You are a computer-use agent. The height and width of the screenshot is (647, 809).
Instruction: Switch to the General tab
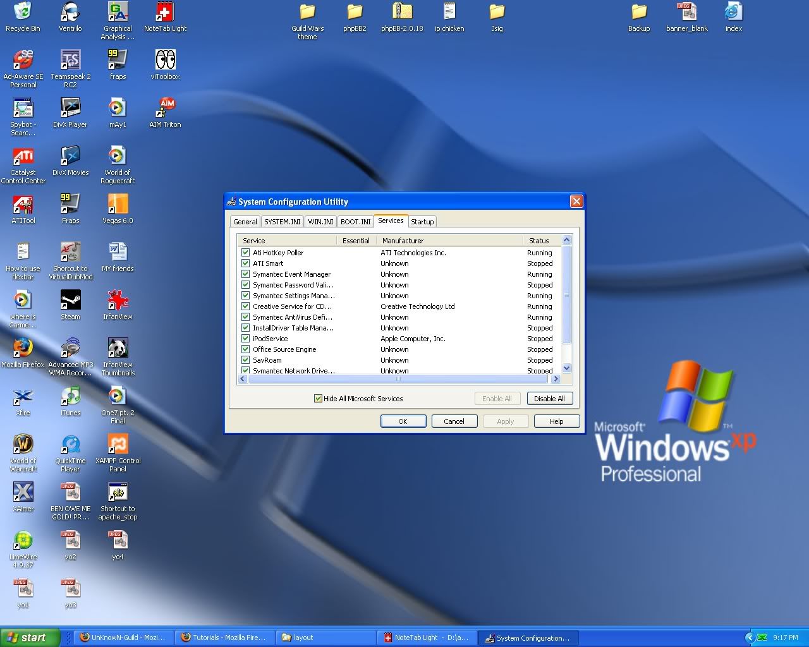pos(245,222)
